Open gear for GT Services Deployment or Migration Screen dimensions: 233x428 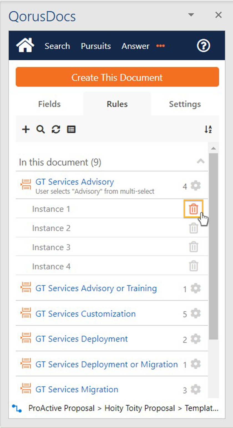point(196,364)
